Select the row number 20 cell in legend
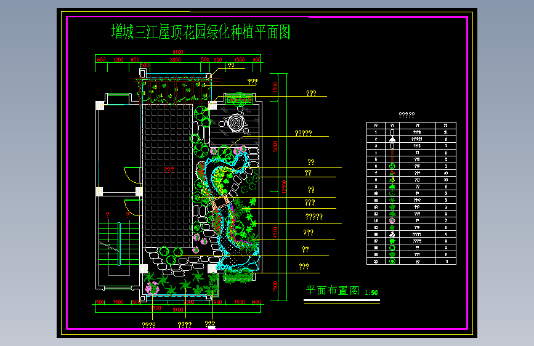This screenshot has width=534, height=346. (x=376, y=262)
